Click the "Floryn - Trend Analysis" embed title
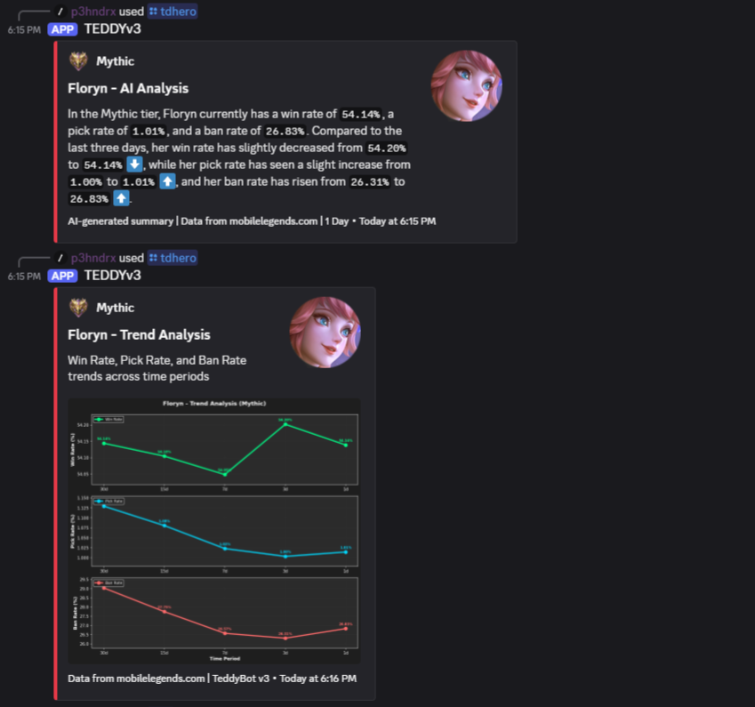The height and width of the screenshot is (707, 755). coord(139,334)
